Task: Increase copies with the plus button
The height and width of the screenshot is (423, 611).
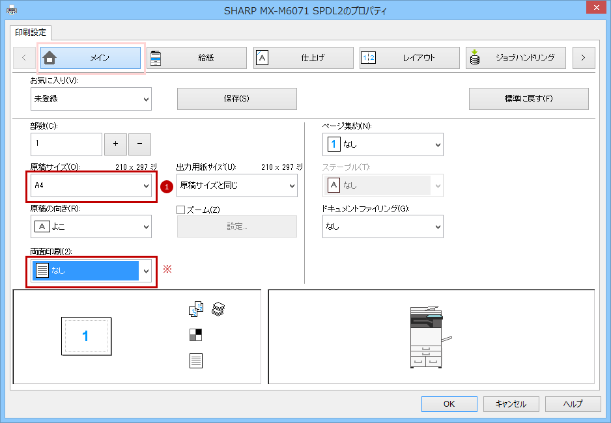Action: pyautogui.click(x=115, y=144)
